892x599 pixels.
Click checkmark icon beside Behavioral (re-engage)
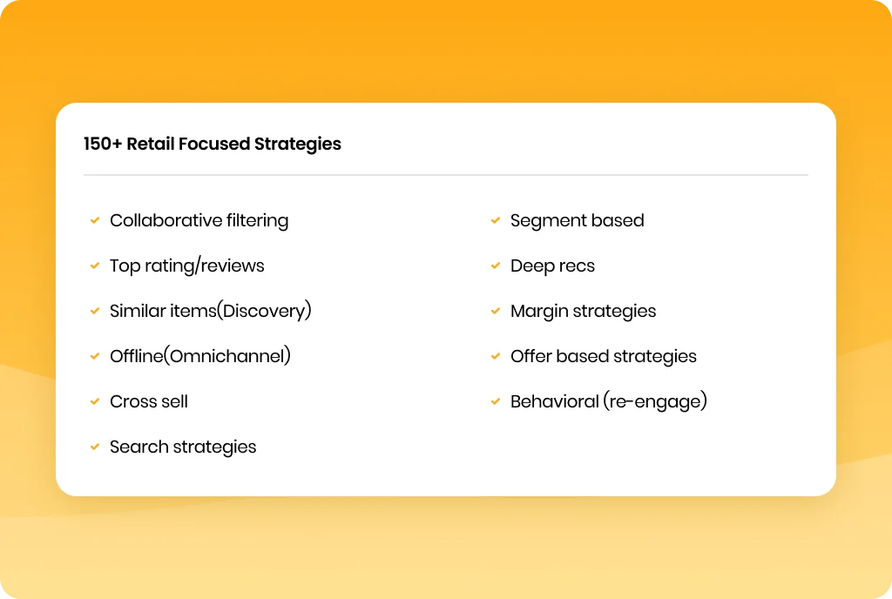496,401
